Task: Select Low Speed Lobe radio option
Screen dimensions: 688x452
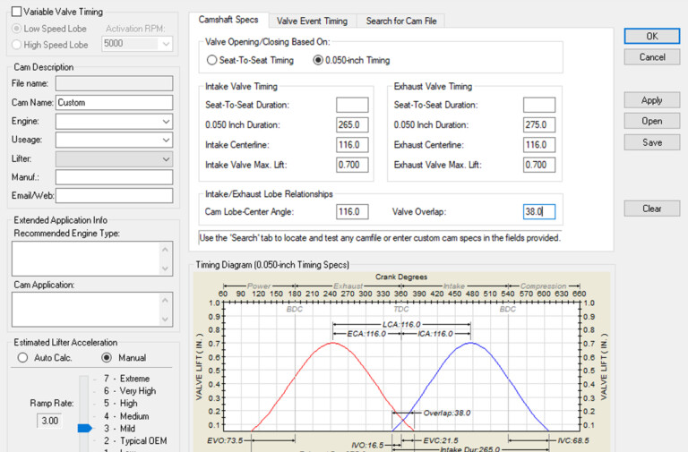Action: [x=17, y=29]
